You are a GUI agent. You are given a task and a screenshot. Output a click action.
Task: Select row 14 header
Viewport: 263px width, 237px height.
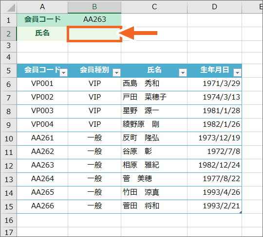pyautogui.click(x=8, y=193)
